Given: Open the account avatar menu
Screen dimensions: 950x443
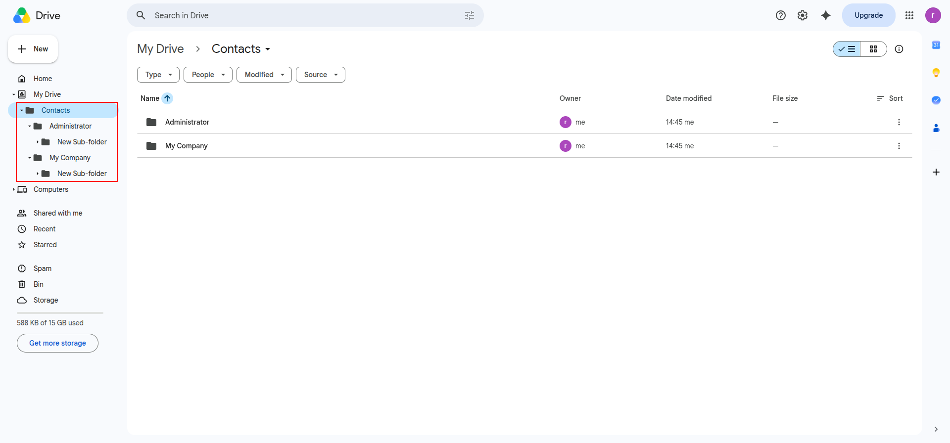Looking at the screenshot, I should pyautogui.click(x=933, y=15).
